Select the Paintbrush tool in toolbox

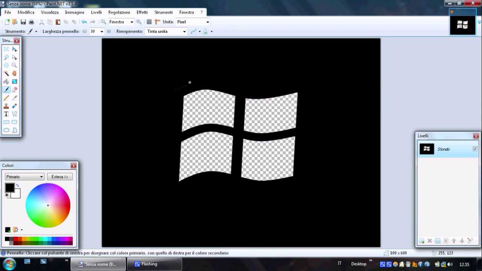pyautogui.click(x=6, y=90)
